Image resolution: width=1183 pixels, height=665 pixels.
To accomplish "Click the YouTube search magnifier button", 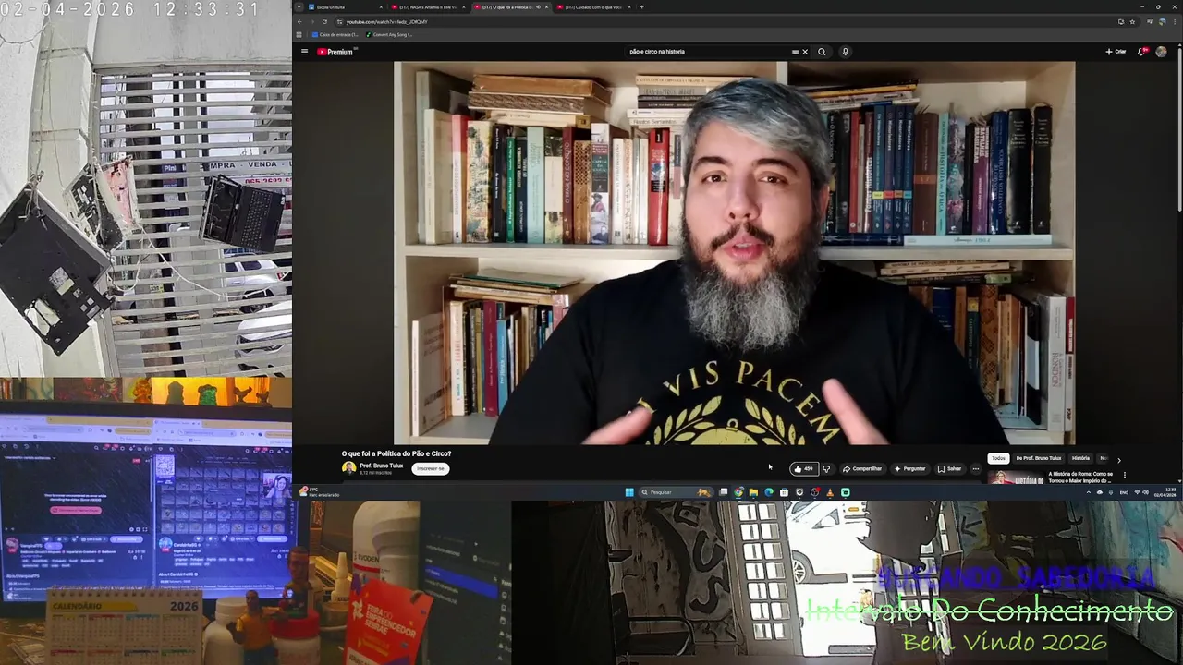I will 822,52.
